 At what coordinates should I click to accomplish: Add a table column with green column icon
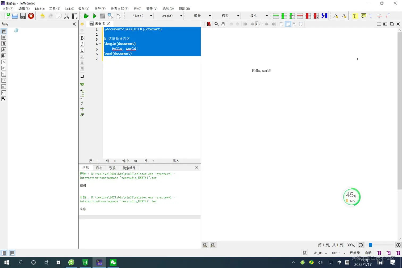coord(284,16)
